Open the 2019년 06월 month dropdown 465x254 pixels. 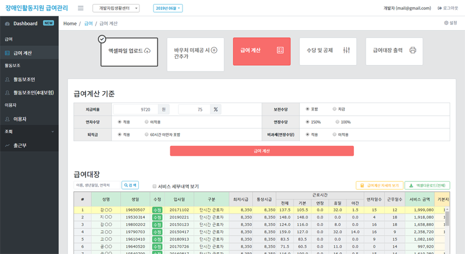pos(168,8)
